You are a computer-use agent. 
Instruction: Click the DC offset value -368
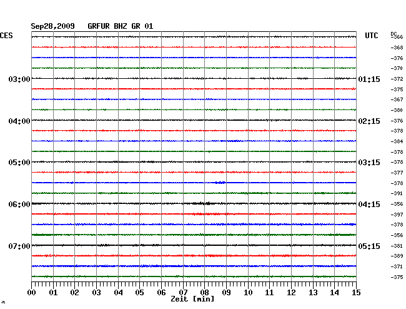pos(397,48)
